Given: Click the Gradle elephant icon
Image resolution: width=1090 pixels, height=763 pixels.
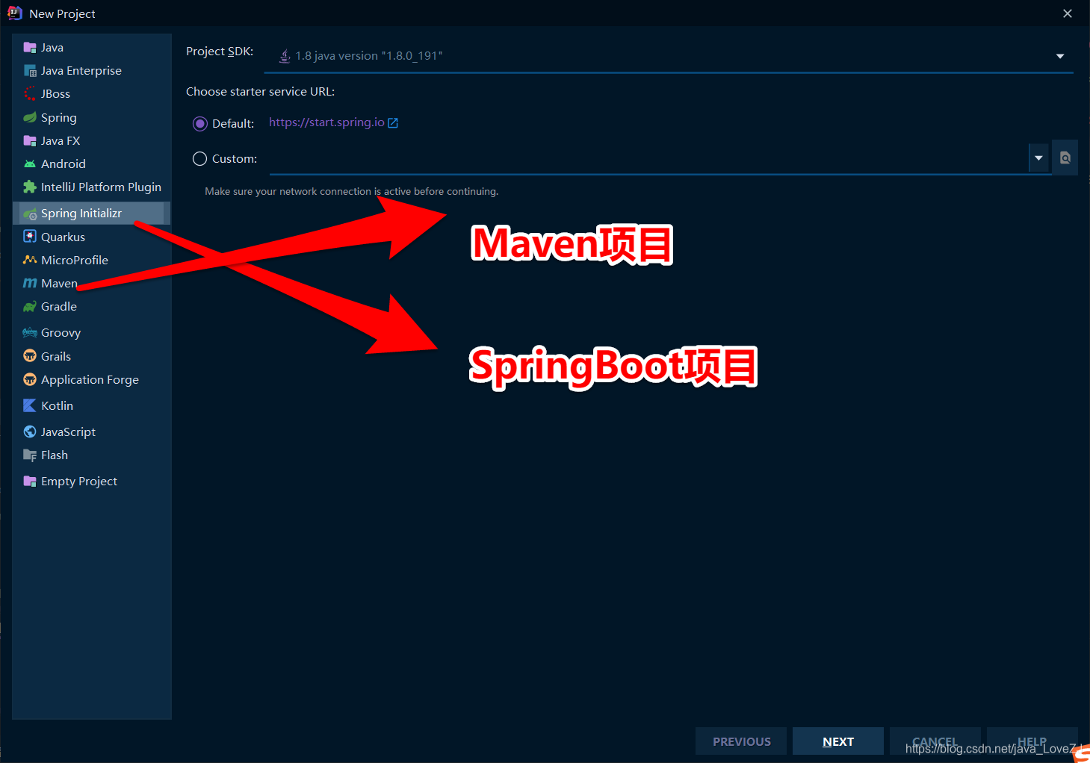Looking at the screenshot, I should [30, 306].
